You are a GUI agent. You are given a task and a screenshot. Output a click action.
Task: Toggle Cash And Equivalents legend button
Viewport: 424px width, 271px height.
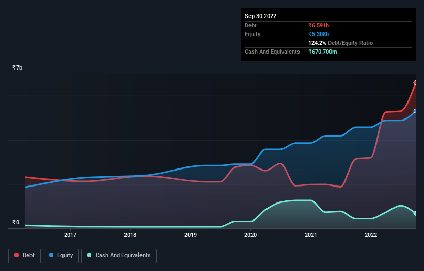point(119,256)
